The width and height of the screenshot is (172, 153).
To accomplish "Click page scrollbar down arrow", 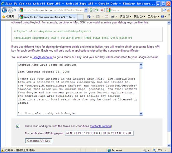I will point(169,146).
